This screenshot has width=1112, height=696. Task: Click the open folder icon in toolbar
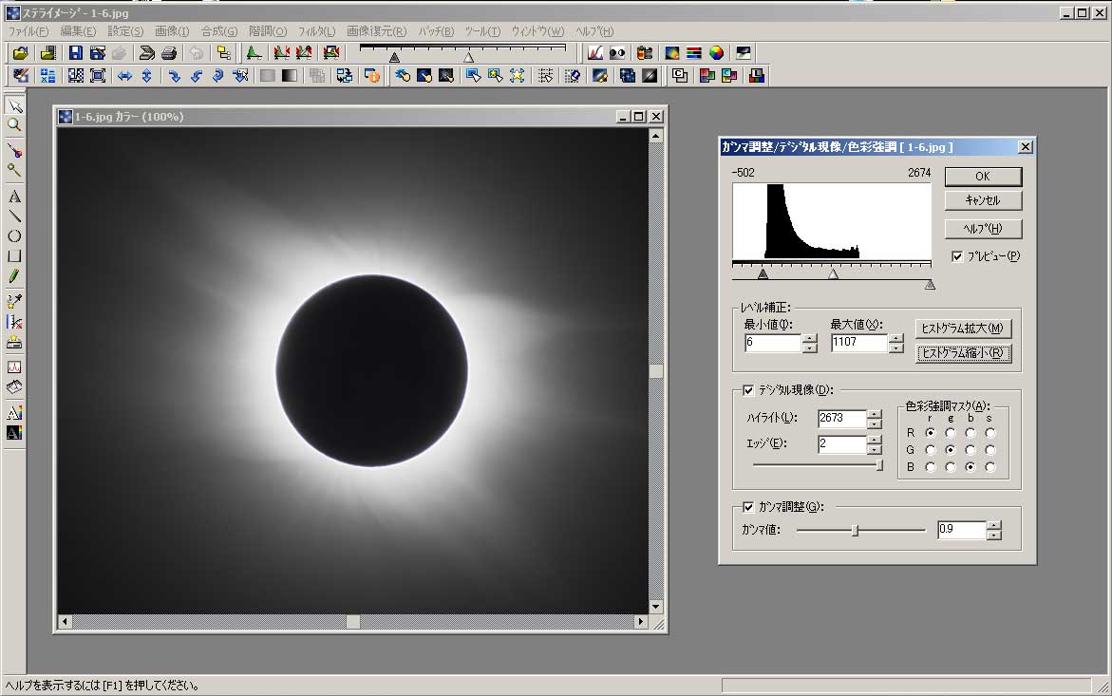pyautogui.click(x=20, y=53)
